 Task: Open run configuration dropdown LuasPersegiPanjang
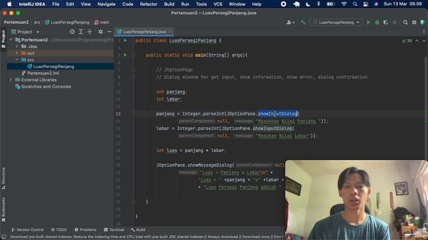pyautogui.click(x=336, y=23)
